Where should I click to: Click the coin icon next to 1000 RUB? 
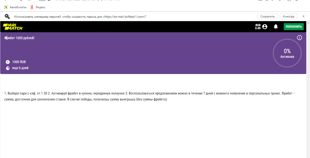click(8, 62)
